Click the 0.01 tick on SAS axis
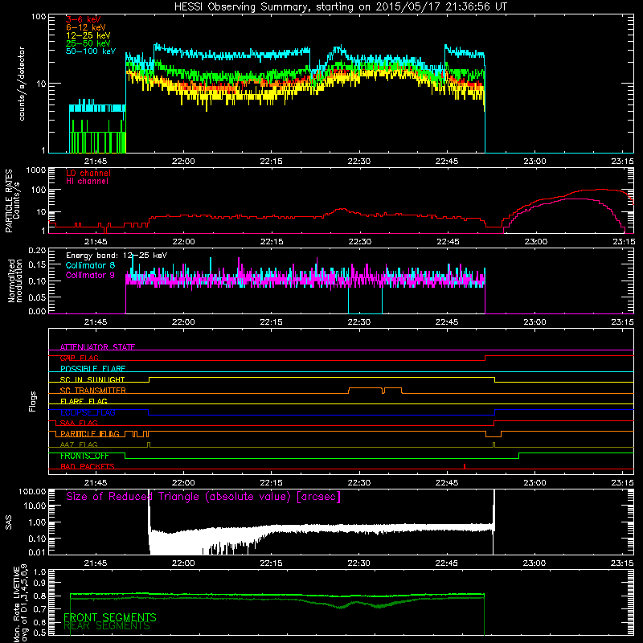The width and height of the screenshot is (643, 643). tap(37, 552)
